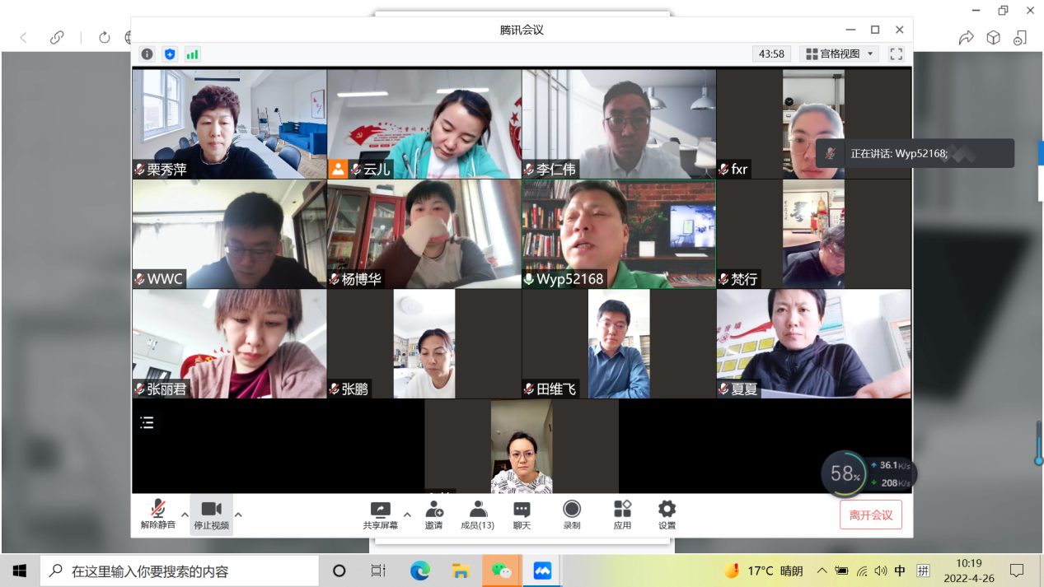Open the 宫格视图 layout dropdown
This screenshot has width=1044, height=587.
839,54
